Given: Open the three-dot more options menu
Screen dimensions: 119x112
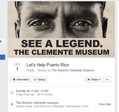Looking at the screenshot, I should click(x=107, y=80).
